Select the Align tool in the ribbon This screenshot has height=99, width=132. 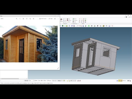68,19
